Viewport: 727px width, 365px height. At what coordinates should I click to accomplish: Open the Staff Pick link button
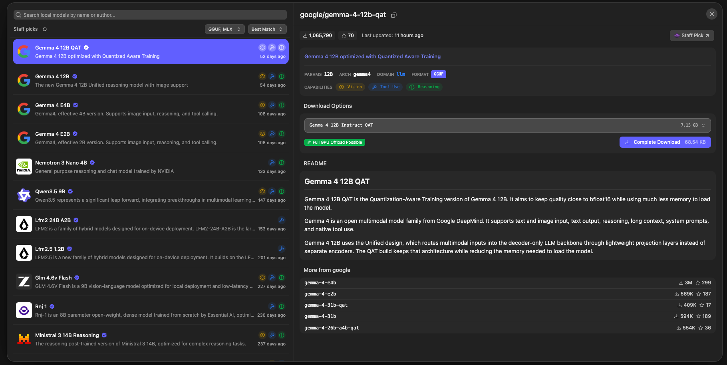(692, 36)
